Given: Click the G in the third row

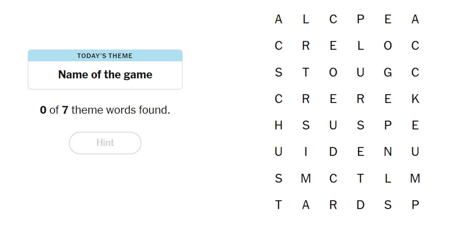Looking at the screenshot, I should click(388, 72).
